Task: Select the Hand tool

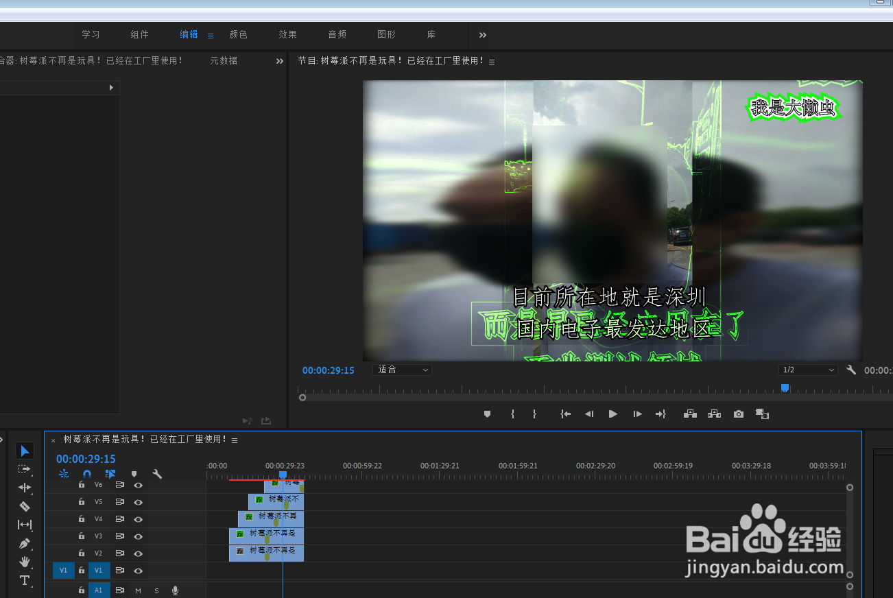Action: click(x=25, y=562)
